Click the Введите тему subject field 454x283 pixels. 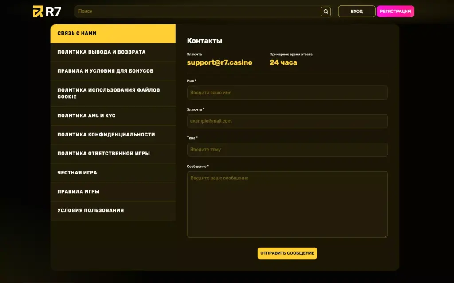click(x=287, y=150)
